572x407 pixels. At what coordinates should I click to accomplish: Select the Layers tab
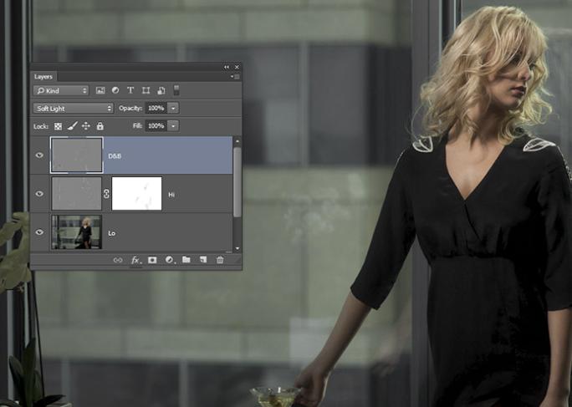coord(43,77)
